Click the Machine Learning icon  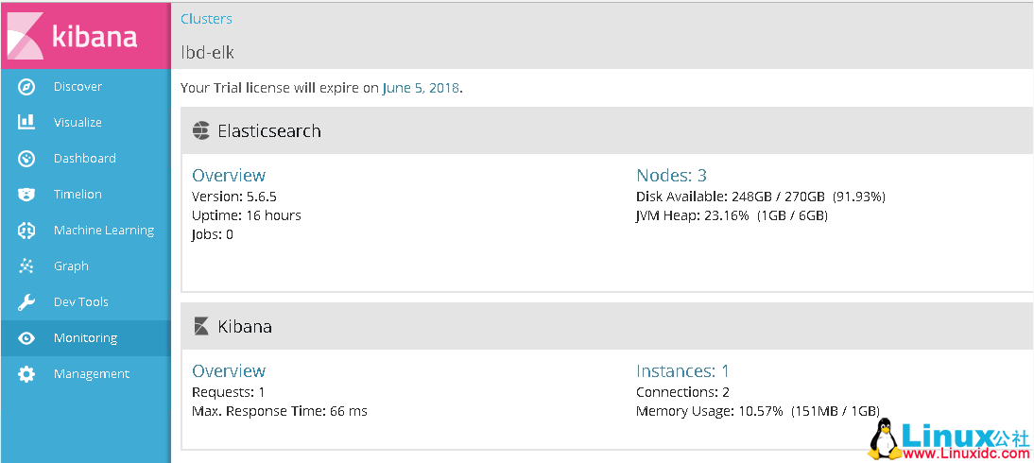[26, 231]
